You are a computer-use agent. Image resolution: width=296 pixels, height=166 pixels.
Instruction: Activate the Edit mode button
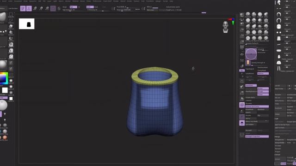[x=23, y=8]
